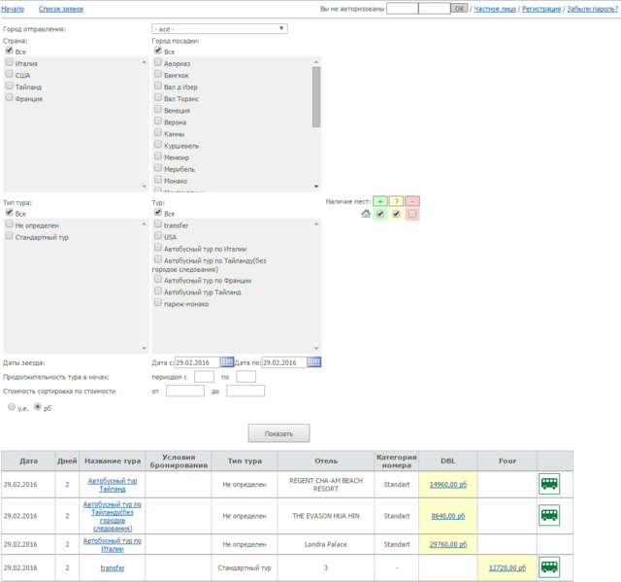
Task: Click the red minus availability button
Action: click(412, 200)
